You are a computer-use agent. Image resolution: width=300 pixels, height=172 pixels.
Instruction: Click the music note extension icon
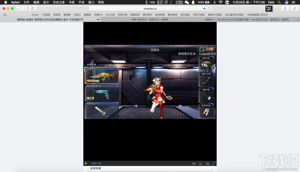click(x=269, y=9)
